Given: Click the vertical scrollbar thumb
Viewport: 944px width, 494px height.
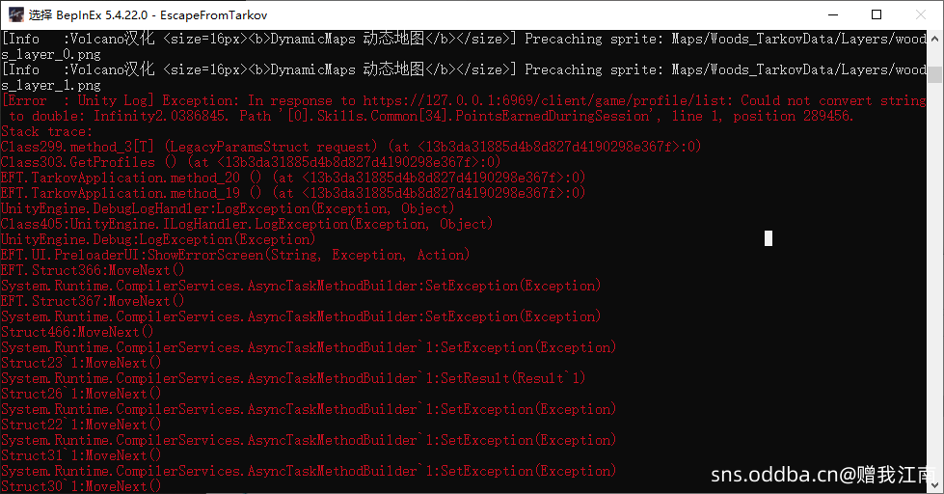Looking at the screenshot, I should (x=935, y=73).
